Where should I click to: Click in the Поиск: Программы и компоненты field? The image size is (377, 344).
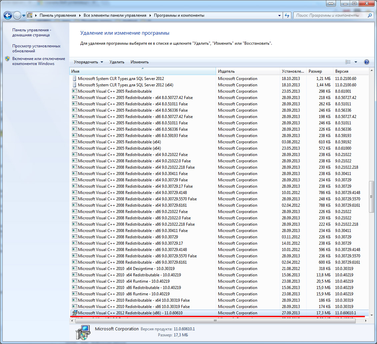coord(330,15)
